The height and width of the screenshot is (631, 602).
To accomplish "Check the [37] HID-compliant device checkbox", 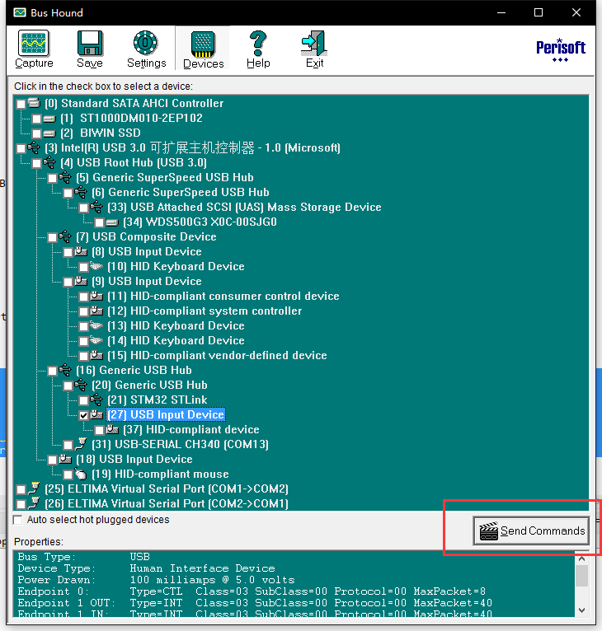I will tap(99, 430).
